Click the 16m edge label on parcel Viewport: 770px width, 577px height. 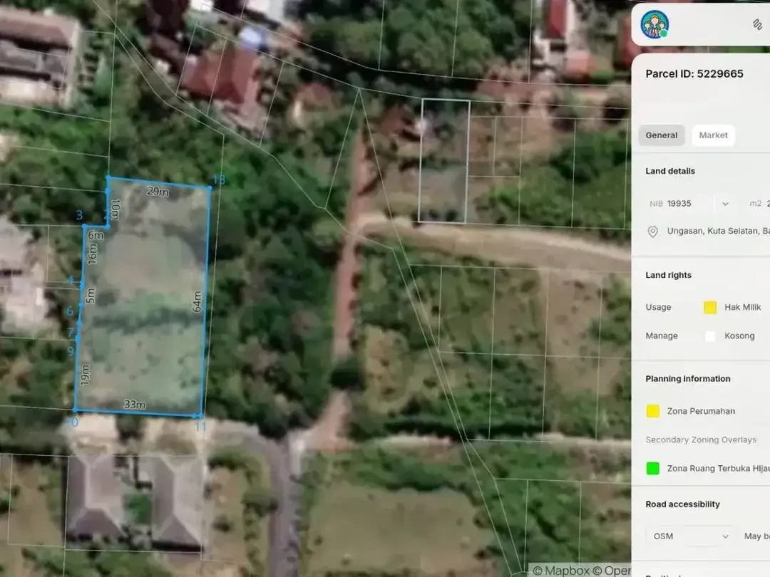[92, 254]
